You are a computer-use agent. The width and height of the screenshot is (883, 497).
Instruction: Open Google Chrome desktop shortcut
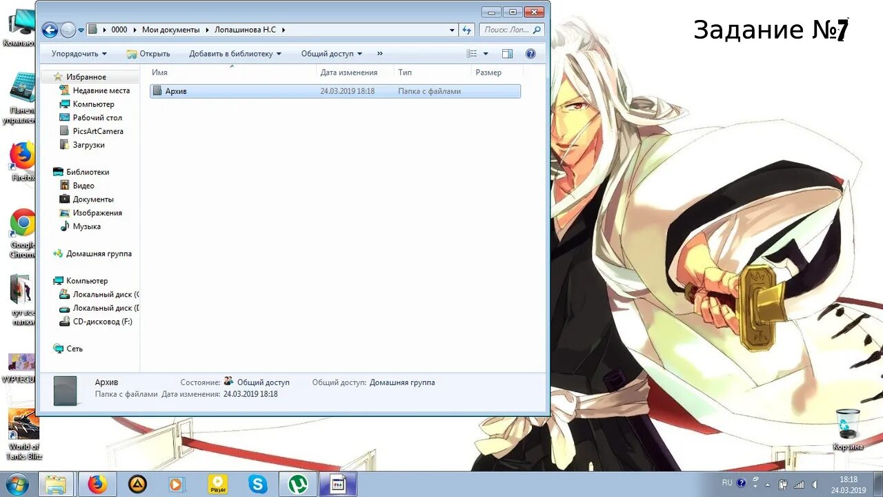click(x=23, y=233)
